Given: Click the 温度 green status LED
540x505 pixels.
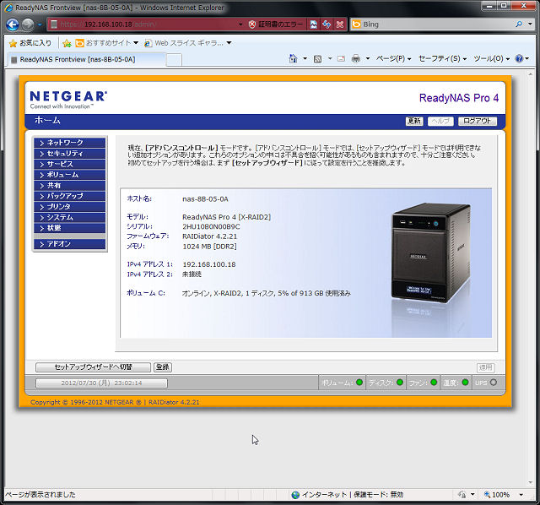Looking at the screenshot, I should (x=465, y=383).
